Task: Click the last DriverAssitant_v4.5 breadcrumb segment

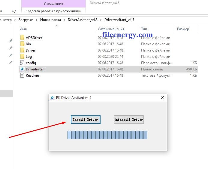Action: [x=119, y=20]
